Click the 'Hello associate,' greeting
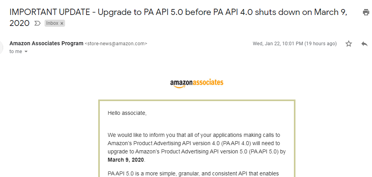The image size is (372, 177). click(x=127, y=113)
